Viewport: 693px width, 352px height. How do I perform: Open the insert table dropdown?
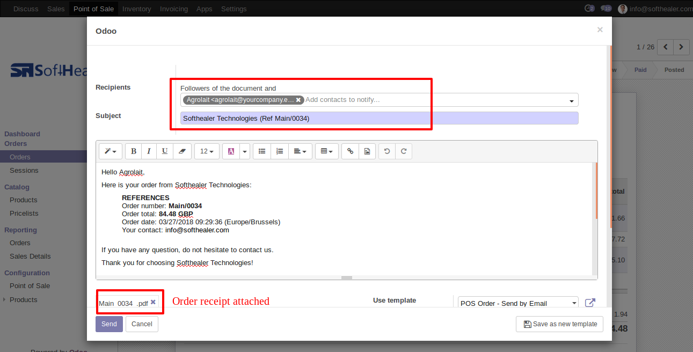[326, 151]
